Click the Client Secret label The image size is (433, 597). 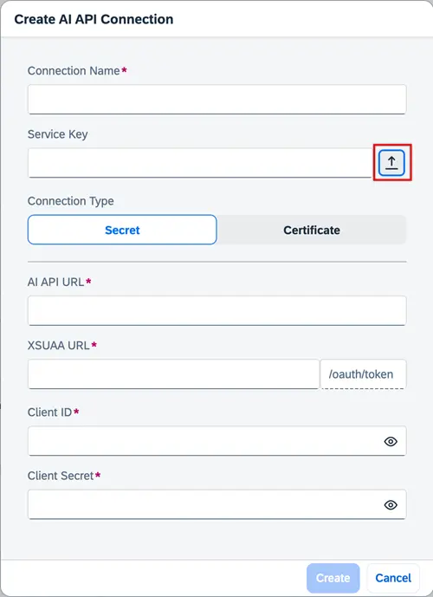tap(61, 476)
